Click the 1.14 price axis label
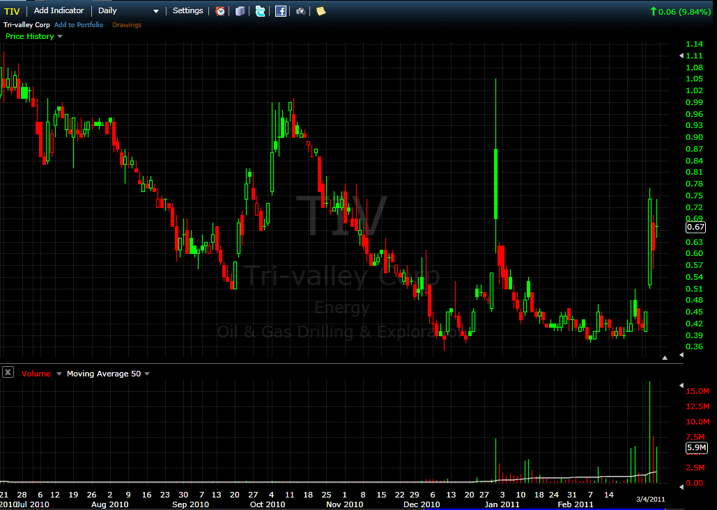717x510 pixels. click(x=695, y=45)
